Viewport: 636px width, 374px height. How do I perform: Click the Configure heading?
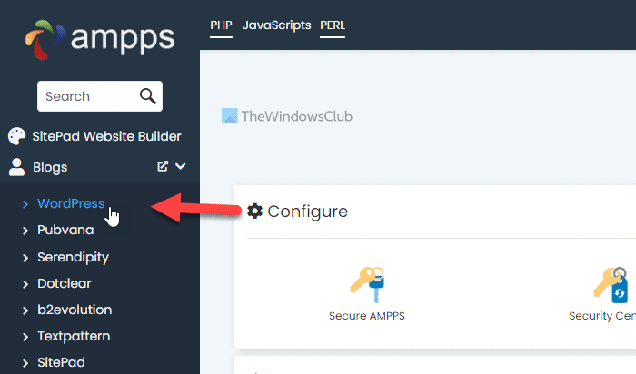click(x=307, y=212)
